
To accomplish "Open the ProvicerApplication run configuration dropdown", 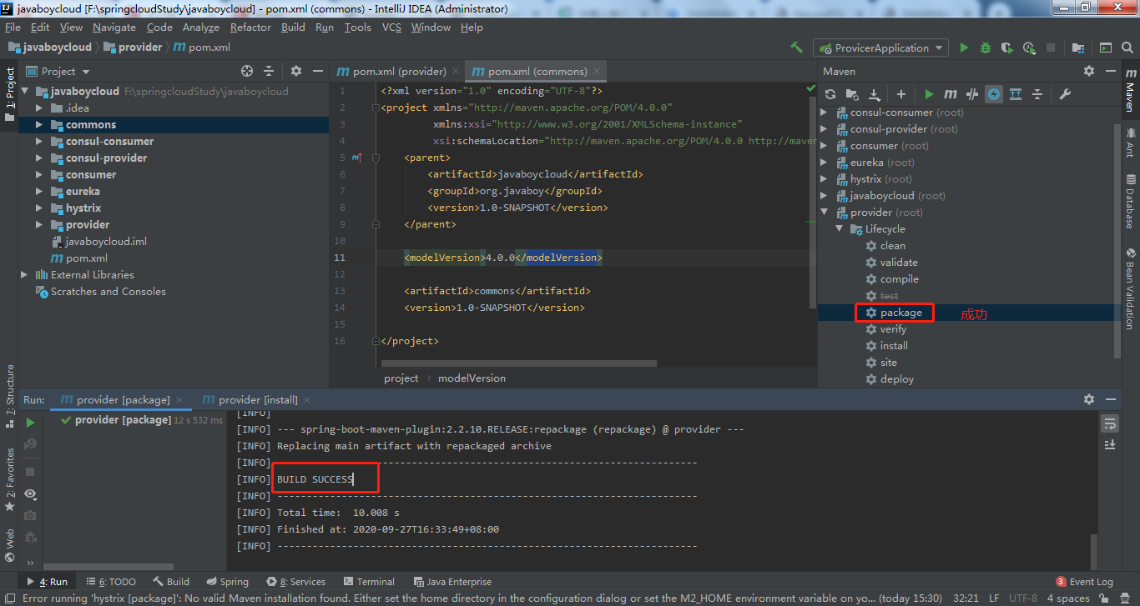I will tap(881, 48).
